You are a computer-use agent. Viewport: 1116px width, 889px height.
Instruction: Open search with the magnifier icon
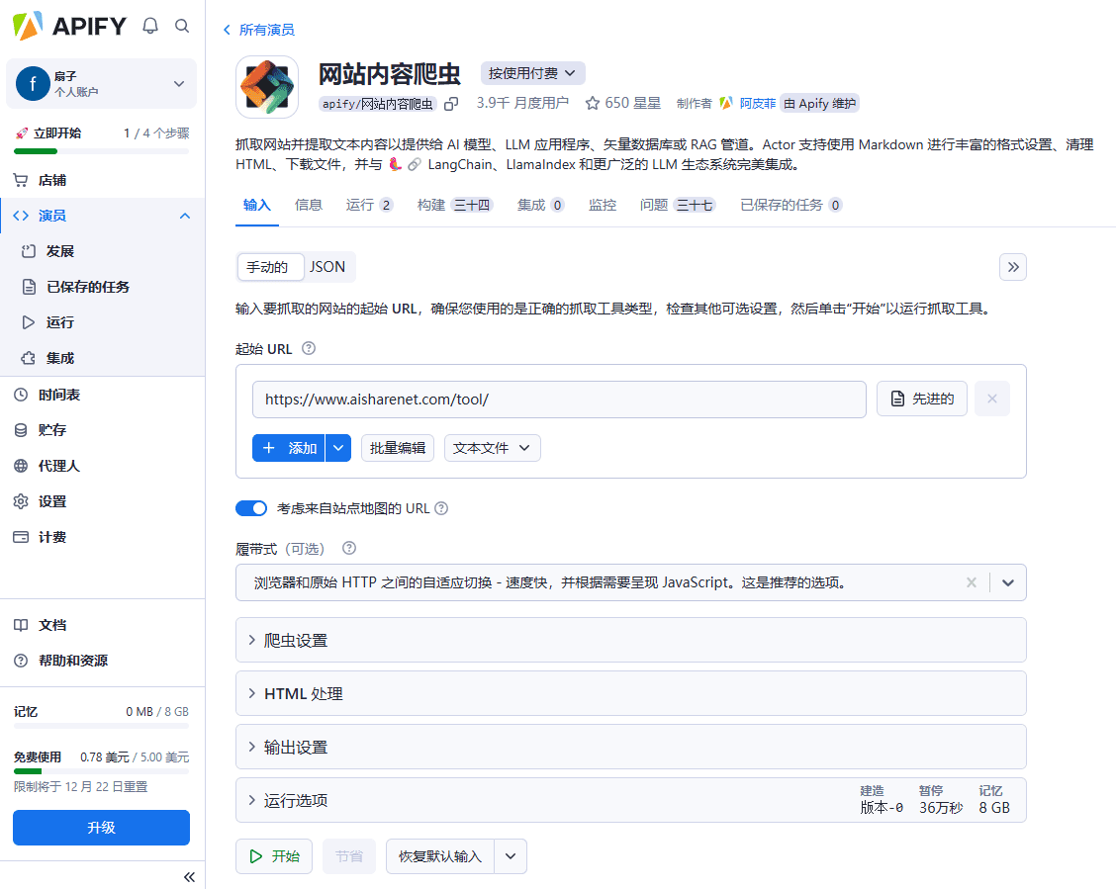(182, 26)
